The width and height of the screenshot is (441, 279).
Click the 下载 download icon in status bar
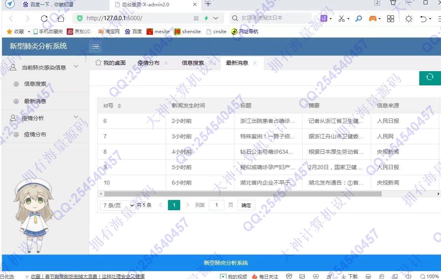pyautogui.click(x=349, y=276)
